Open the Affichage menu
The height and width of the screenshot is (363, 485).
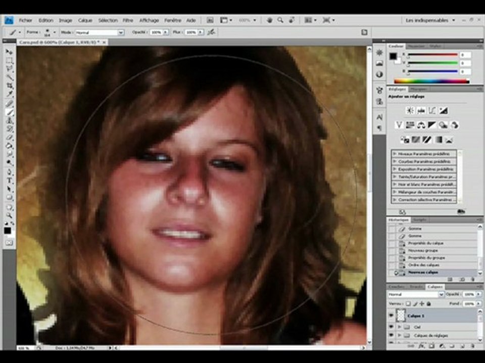149,20
